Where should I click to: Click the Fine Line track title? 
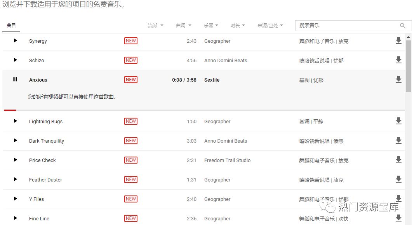39,219
